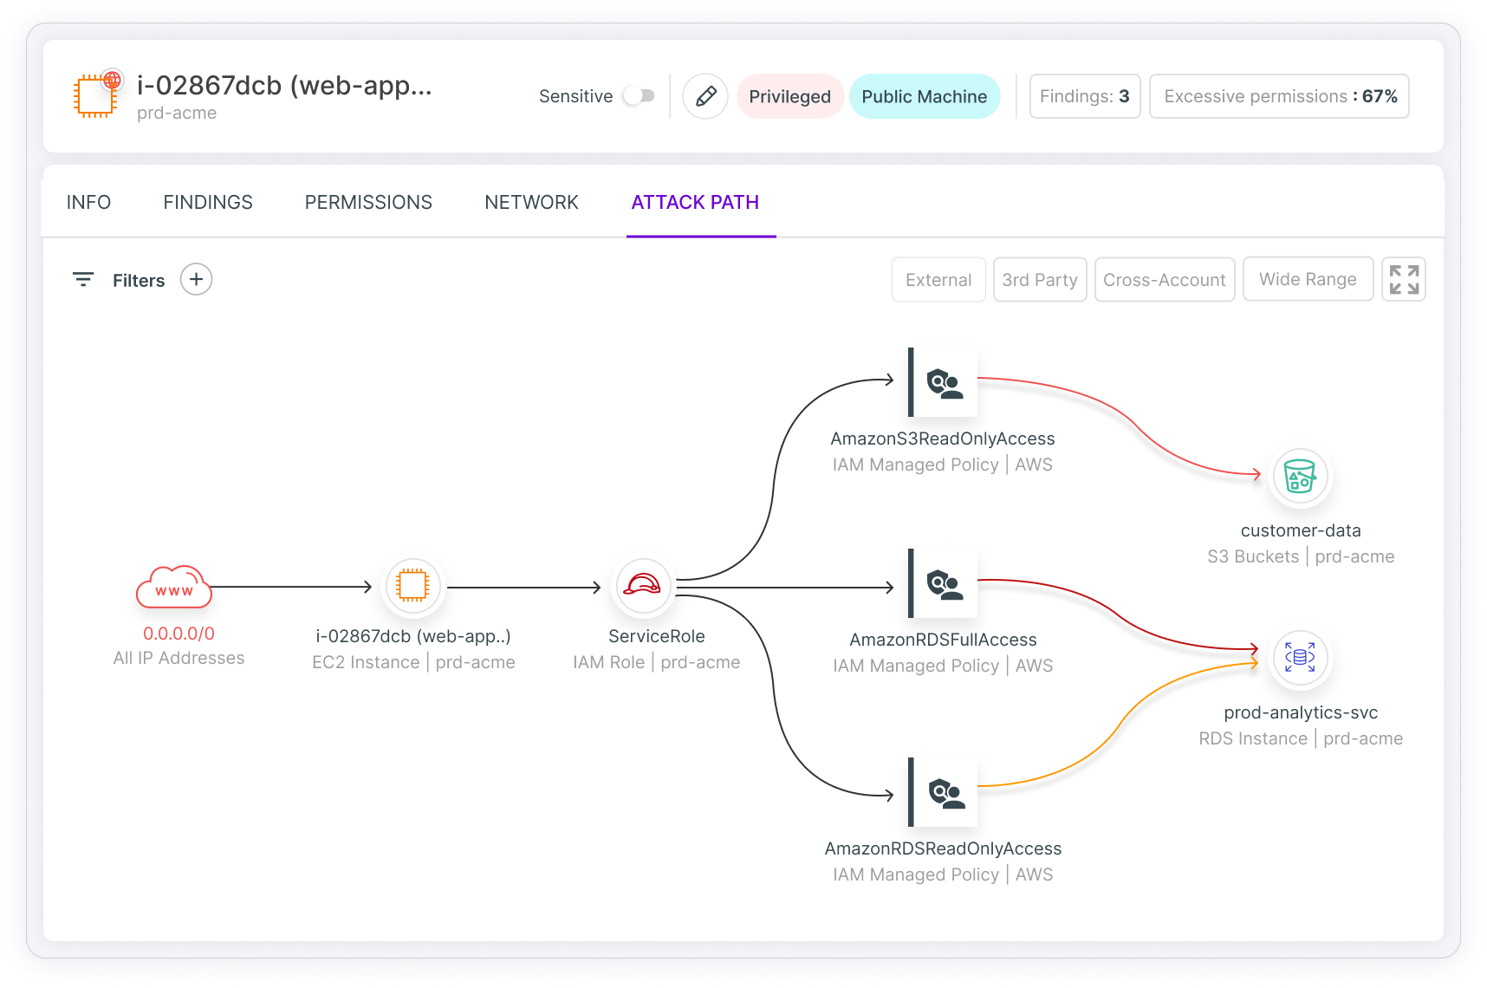
Task: Toggle the Cross-Account filter
Action: [1164, 279]
